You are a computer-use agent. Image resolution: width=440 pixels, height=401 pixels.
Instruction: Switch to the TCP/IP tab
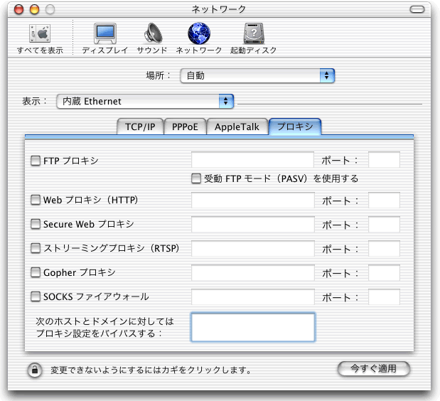(140, 127)
